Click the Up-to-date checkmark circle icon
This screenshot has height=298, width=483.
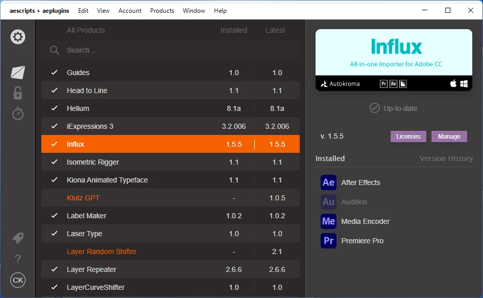(375, 108)
